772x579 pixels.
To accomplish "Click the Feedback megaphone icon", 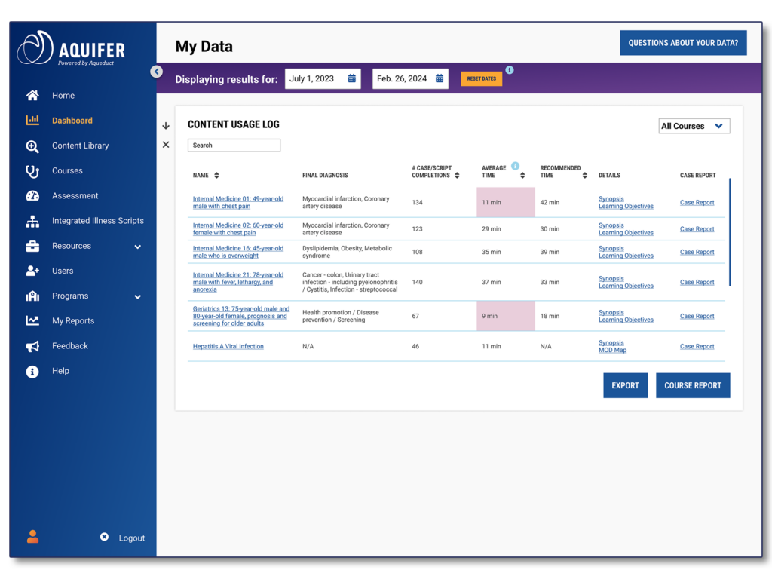I will [32, 346].
